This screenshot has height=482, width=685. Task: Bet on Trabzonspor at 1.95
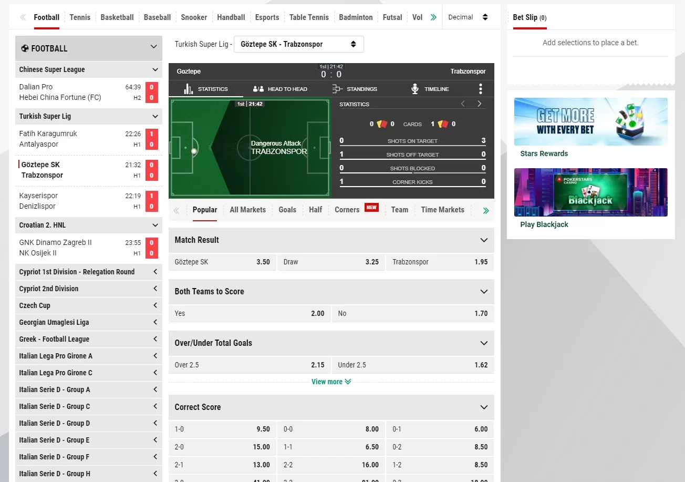coord(440,262)
